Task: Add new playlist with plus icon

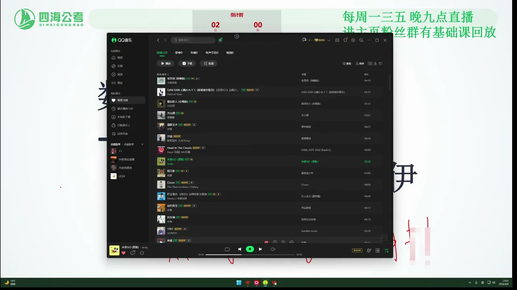Action: coord(142,144)
